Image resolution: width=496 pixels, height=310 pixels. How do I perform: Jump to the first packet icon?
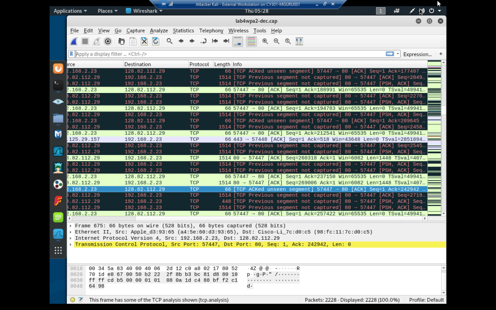215,42
